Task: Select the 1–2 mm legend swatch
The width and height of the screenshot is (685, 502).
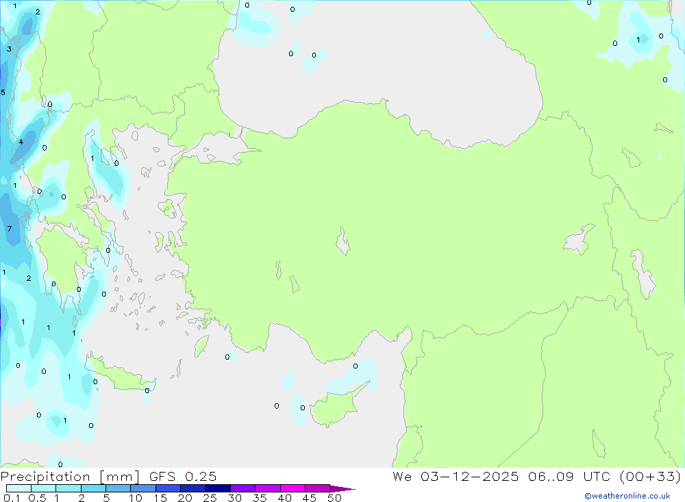Action: point(68,488)
